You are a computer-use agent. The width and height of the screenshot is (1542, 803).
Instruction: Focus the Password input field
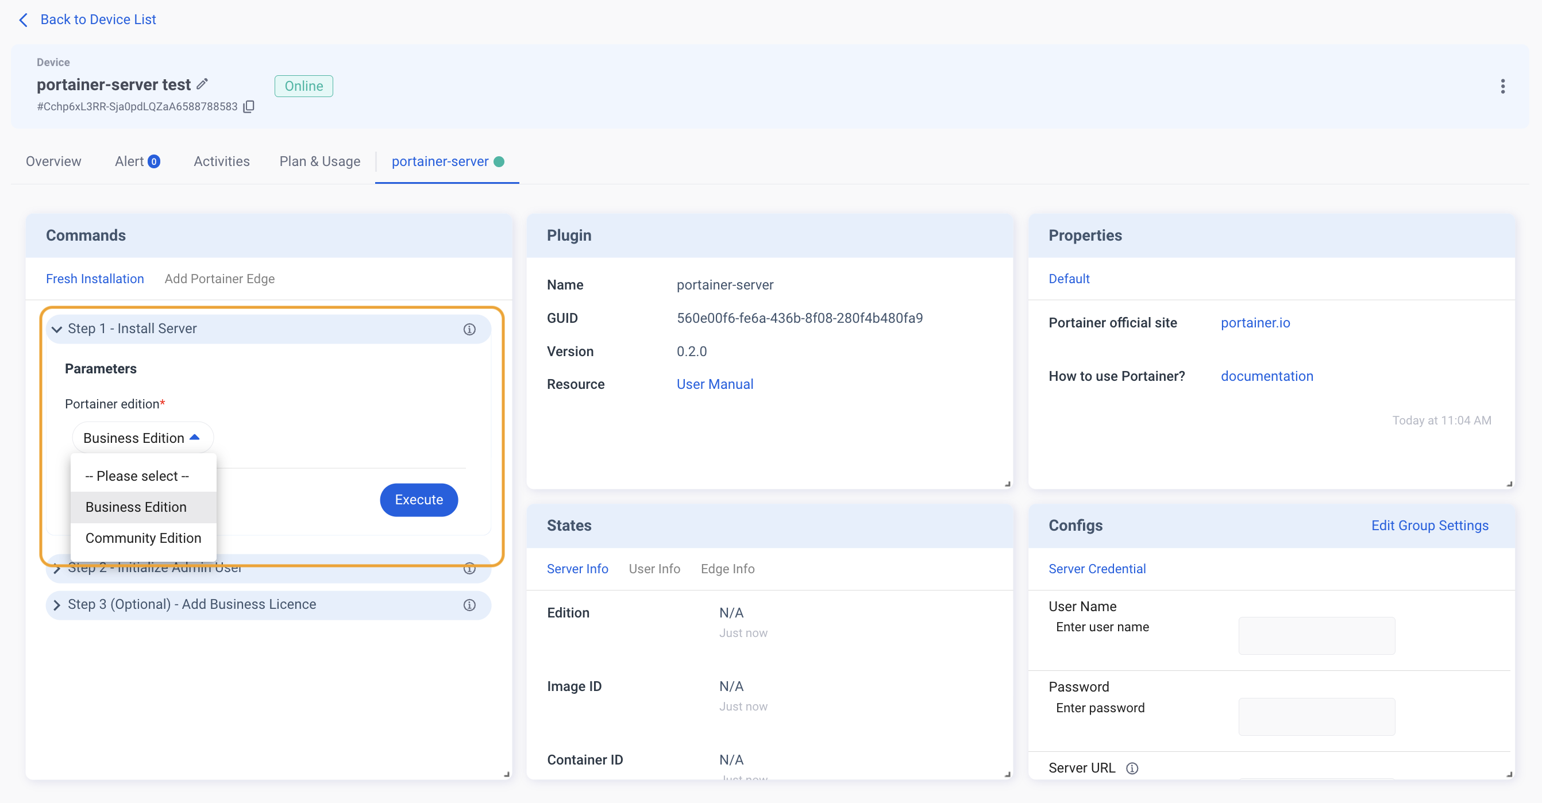point(1316,717)
